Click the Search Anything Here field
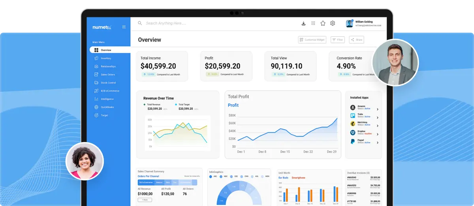Viewport: 474px width, 206px height. 166,23
